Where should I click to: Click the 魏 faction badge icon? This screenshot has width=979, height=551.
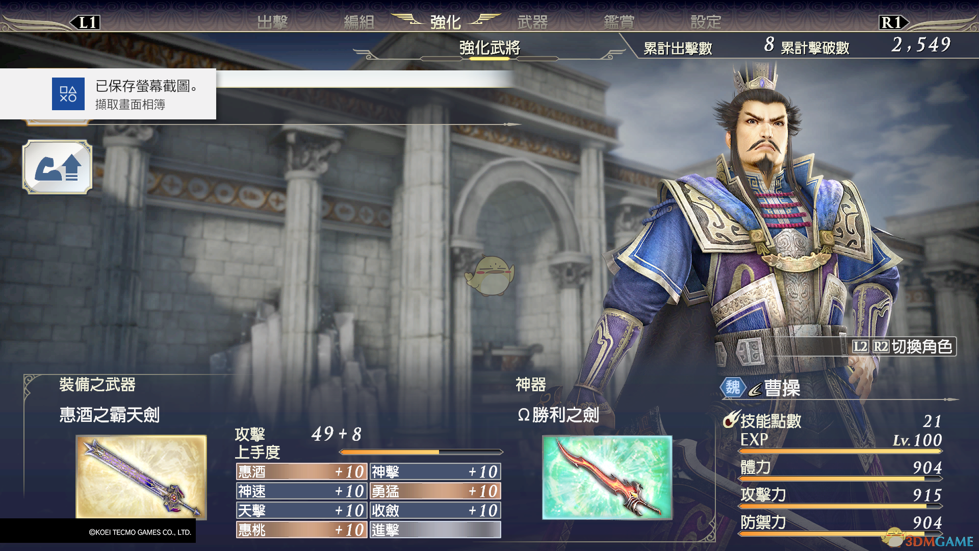(x=733, y=388)
